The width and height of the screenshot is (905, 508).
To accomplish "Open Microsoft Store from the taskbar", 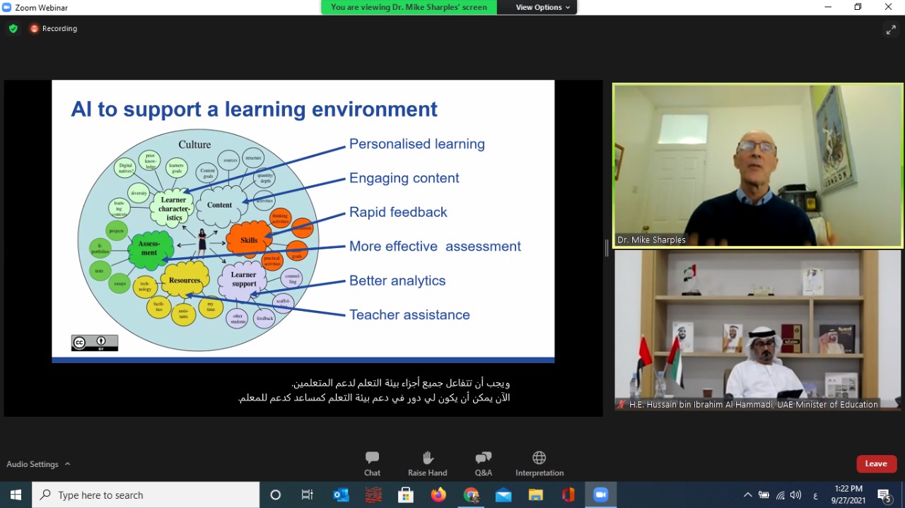I will click(x=406, y=495).
